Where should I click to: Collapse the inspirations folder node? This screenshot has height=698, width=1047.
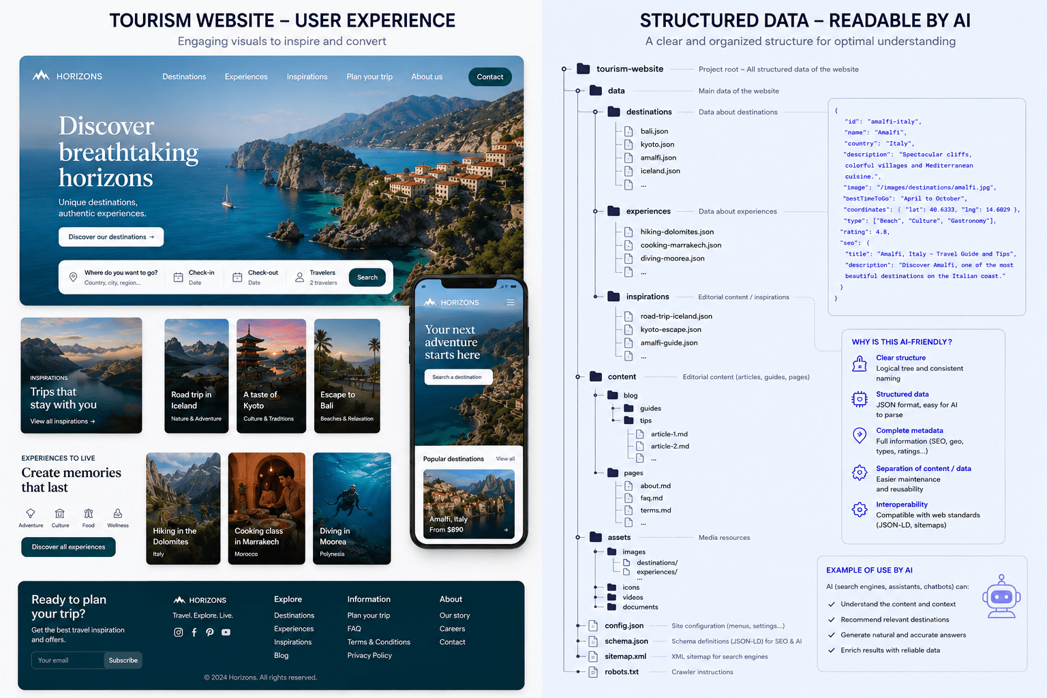(595, 297)
